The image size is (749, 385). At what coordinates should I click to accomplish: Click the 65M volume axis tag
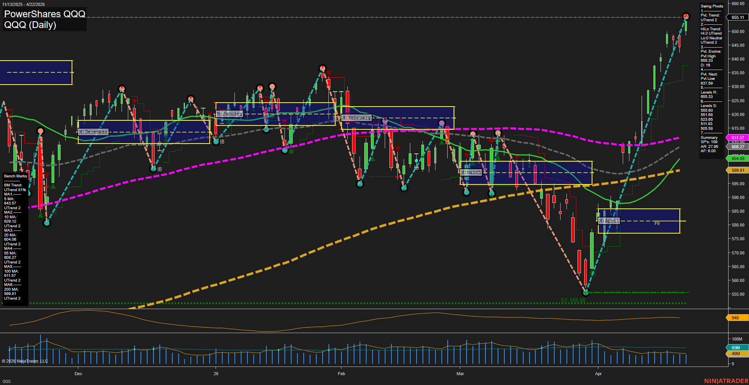coord(735,347)
